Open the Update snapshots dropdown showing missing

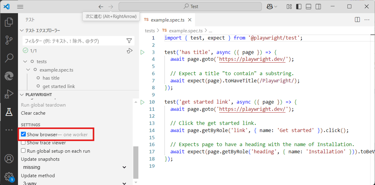tap(75, 167)
